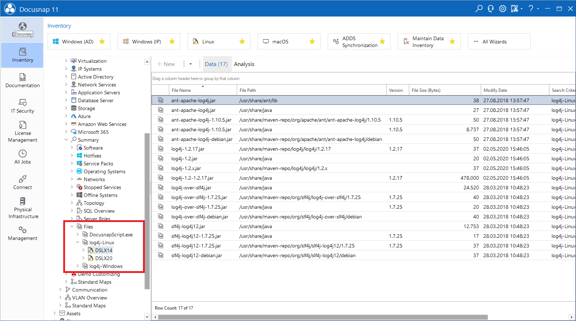The width and height of the screenshot is (576, 321).
Task: Expand the Assets tree node
Action: (x=55, y=313)
